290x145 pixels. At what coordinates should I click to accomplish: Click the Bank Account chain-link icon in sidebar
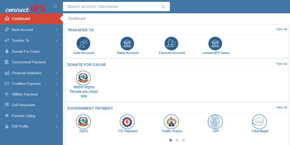pyautogui.click(x=7, y=29)
